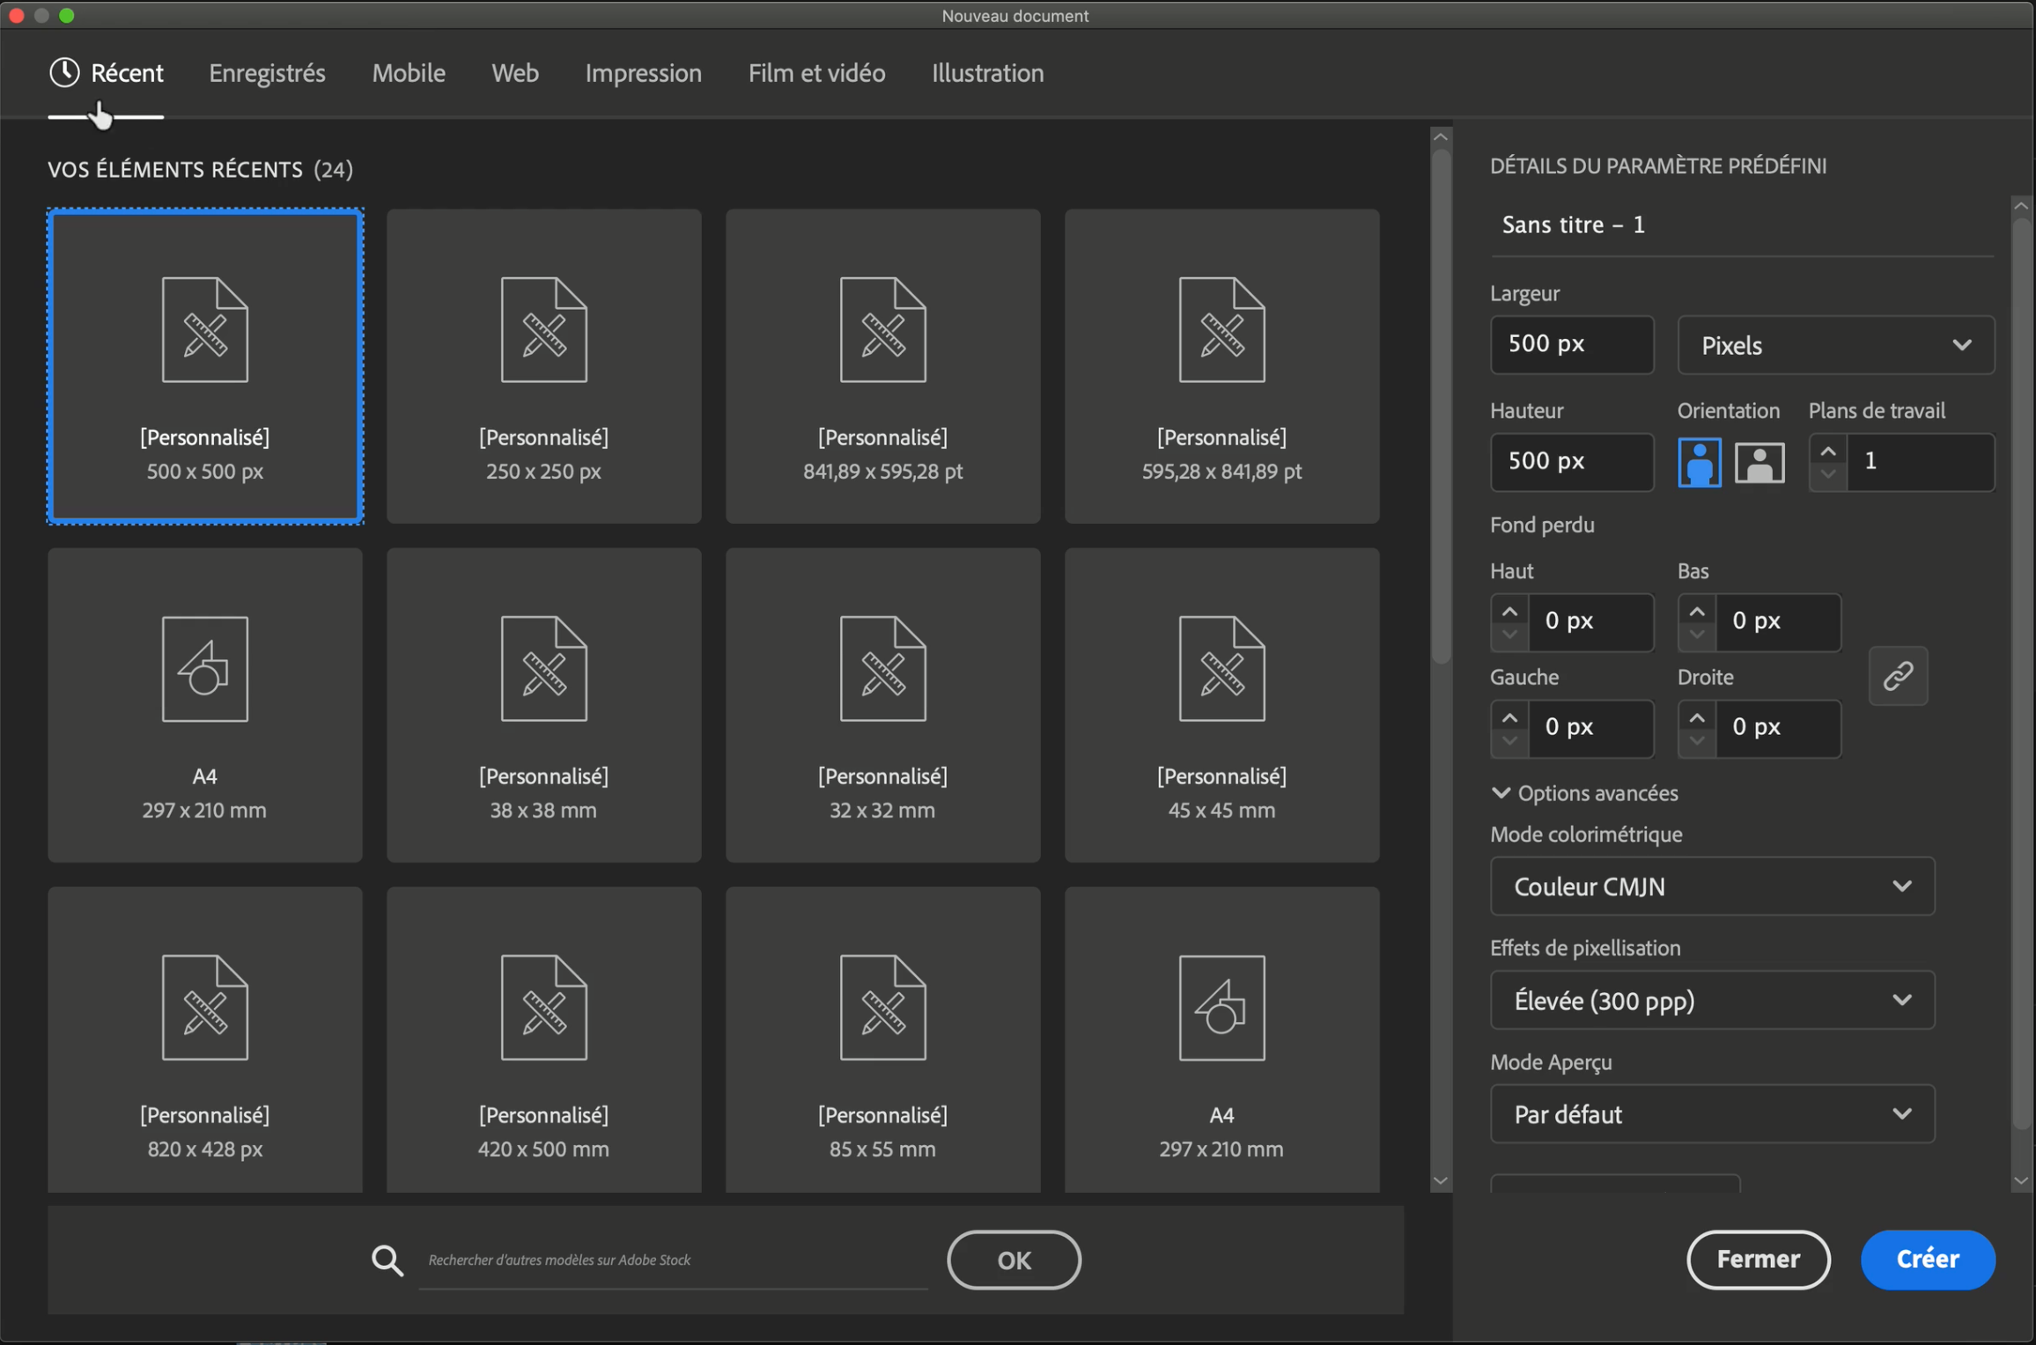Pick the 595,28 x 841,89 pt preset
2036x1345 pixels.
(x=1221, y=366)
